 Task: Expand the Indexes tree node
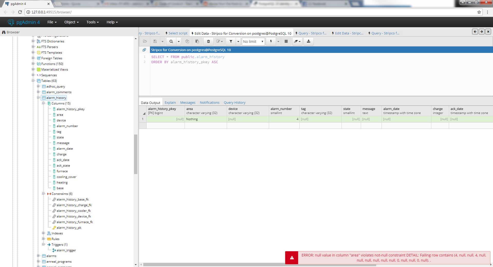tap(43, 233)
